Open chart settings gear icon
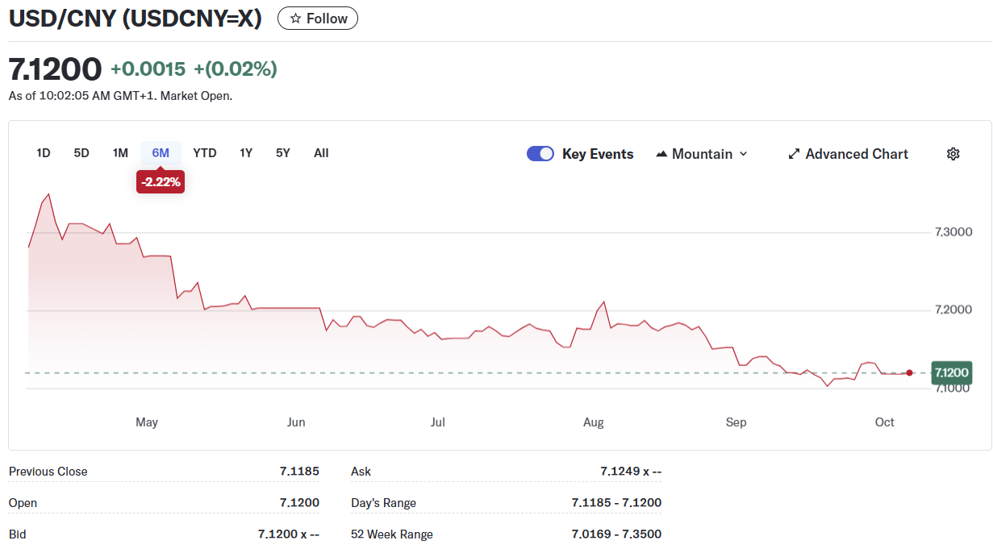The height and width of the screenshot is (553, 993). pos(953,154)
